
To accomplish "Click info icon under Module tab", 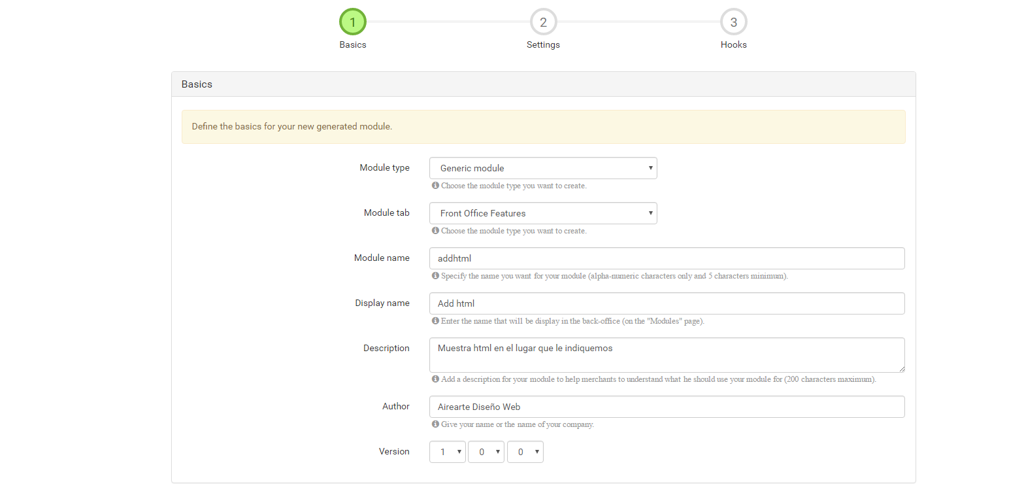I will tap(436, 231).
